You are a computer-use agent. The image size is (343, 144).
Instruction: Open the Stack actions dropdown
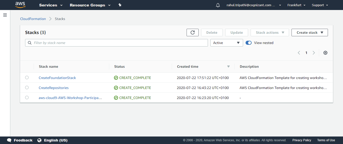pyautogui.click(x=270, y=32)
